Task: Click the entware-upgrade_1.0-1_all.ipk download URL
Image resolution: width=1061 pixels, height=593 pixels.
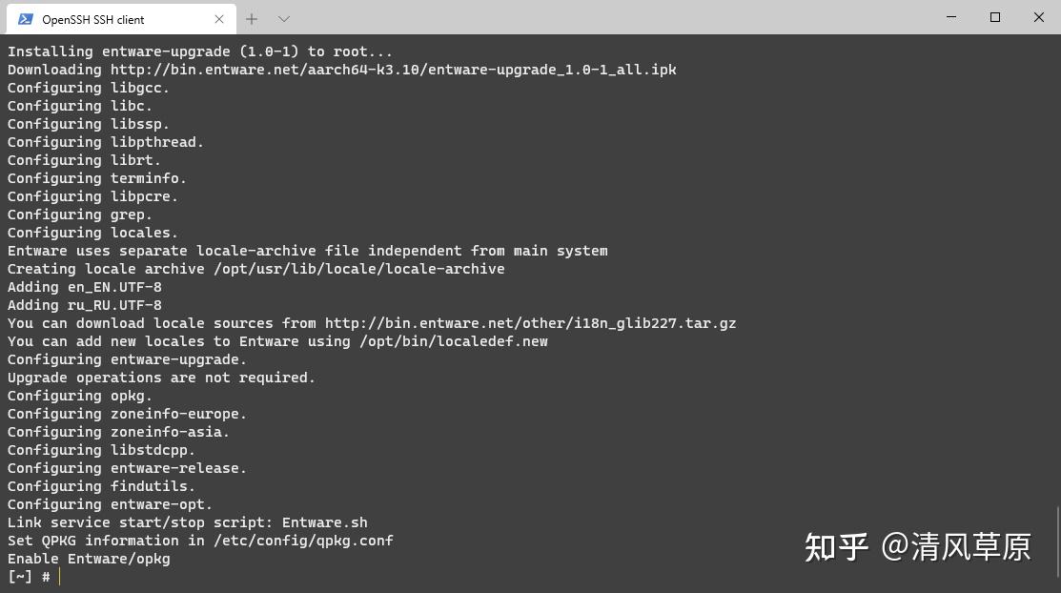Action: pos(393,70)
